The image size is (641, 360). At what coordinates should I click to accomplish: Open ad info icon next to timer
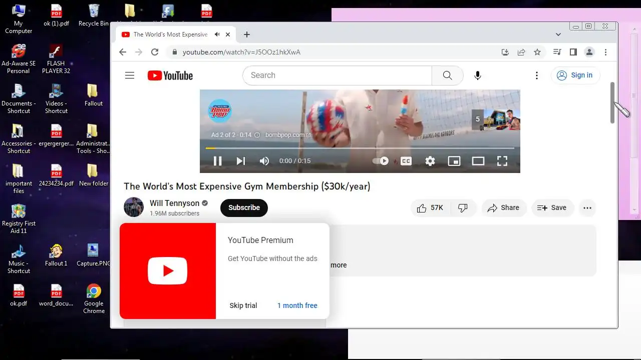click(x=257, y=135)
